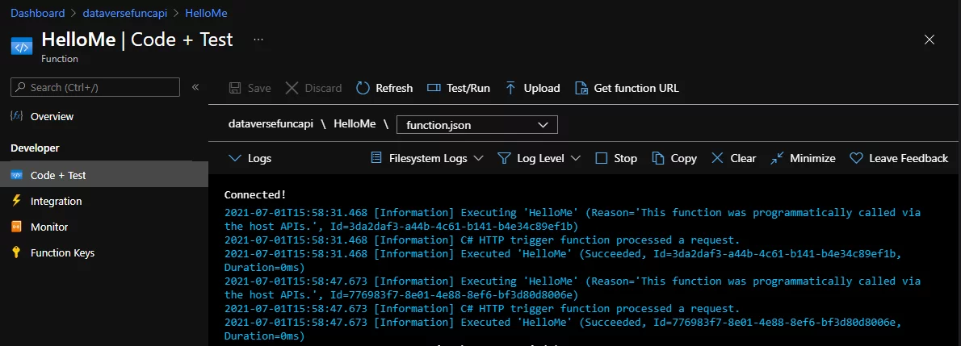Click the HelloMe function icon in header
This screenshot has height=346, width=961.
(x=22, y=47)
